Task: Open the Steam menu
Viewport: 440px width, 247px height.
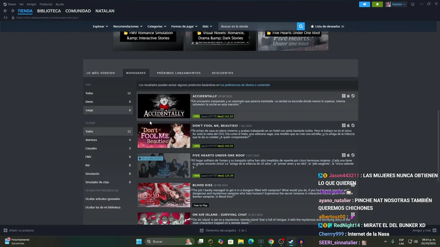Action: [x=10, y=4]
